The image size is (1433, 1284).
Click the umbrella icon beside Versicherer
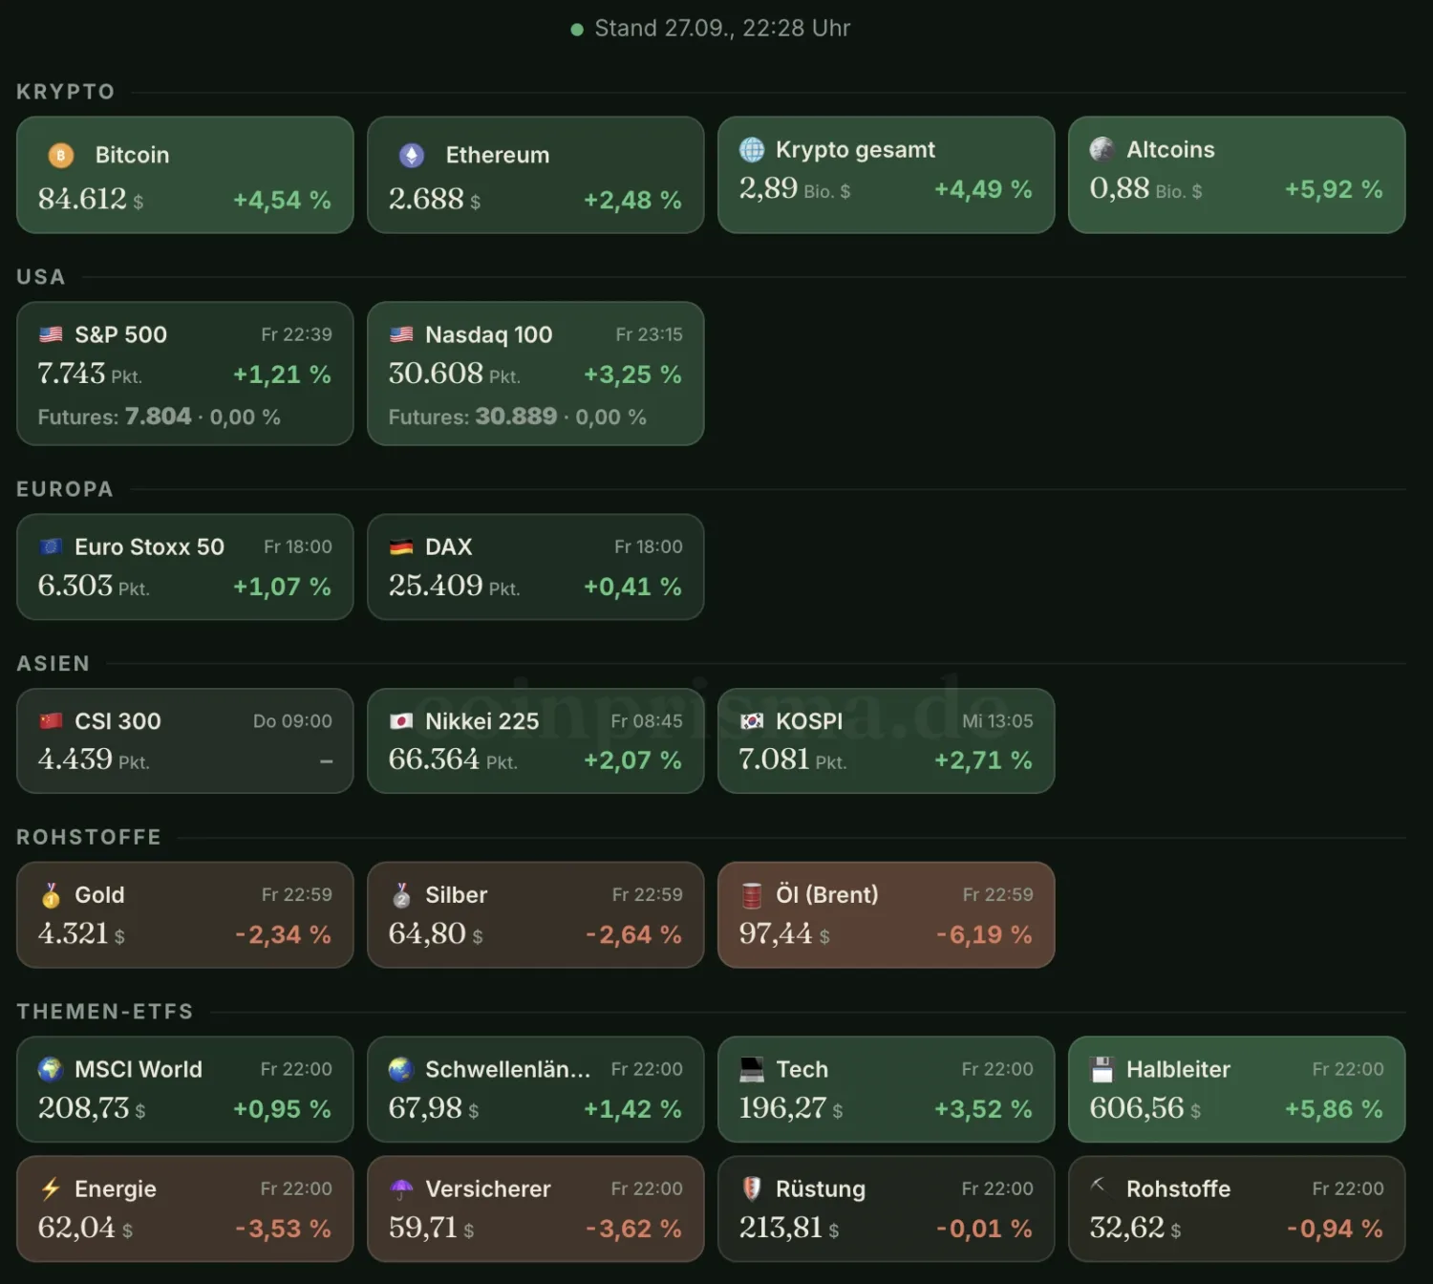(401, 1188)
